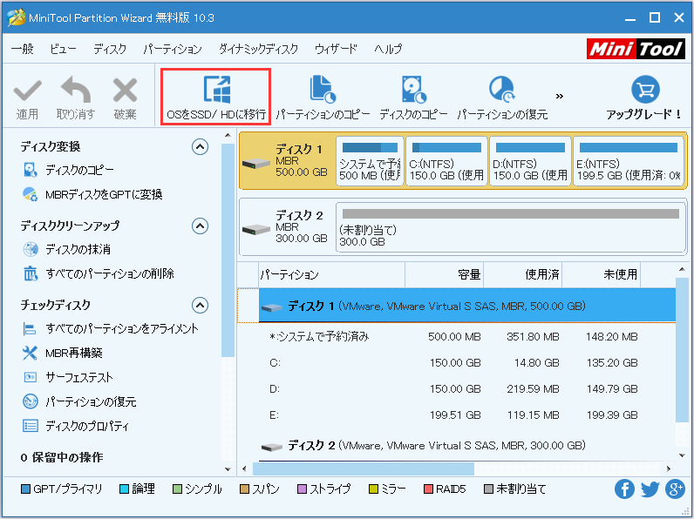Select 未割り当て 300.0 GB block on disk 2
Image resolution: width=694 pixels, height=519 pixels.
coord(511,227)
